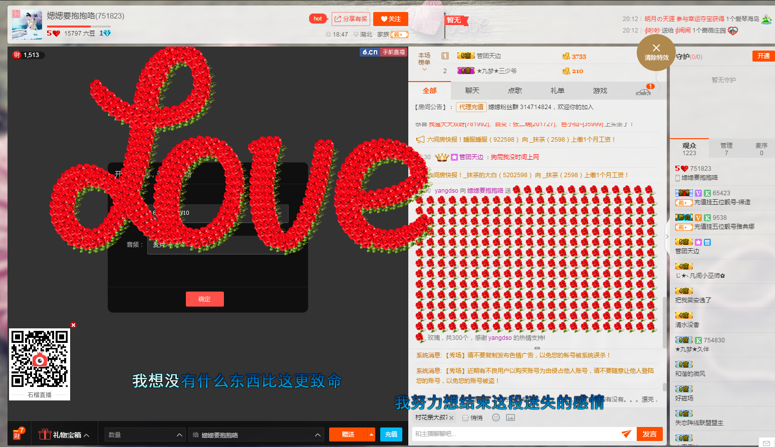775x447 pixels.
Task: Click the paper plane flying-message icon
Action: tap(626, 434)
